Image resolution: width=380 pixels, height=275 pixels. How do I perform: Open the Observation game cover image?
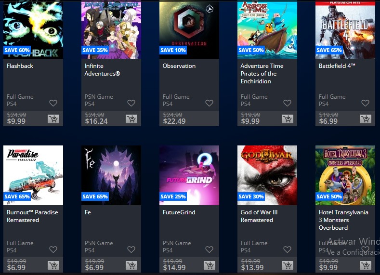point(189,29)
